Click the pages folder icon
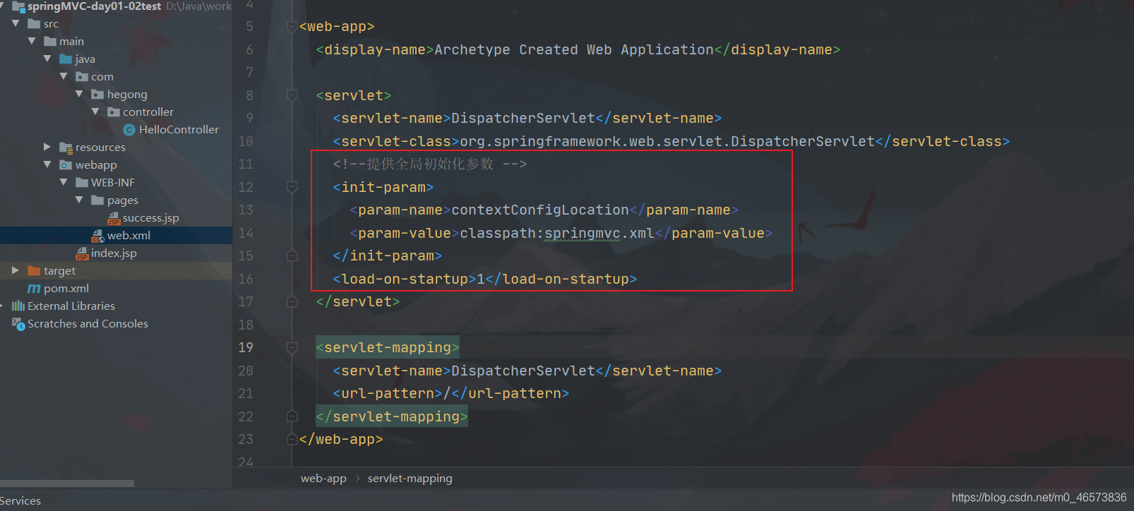Viewport: 1134px width, 511px height. (97, 200)
